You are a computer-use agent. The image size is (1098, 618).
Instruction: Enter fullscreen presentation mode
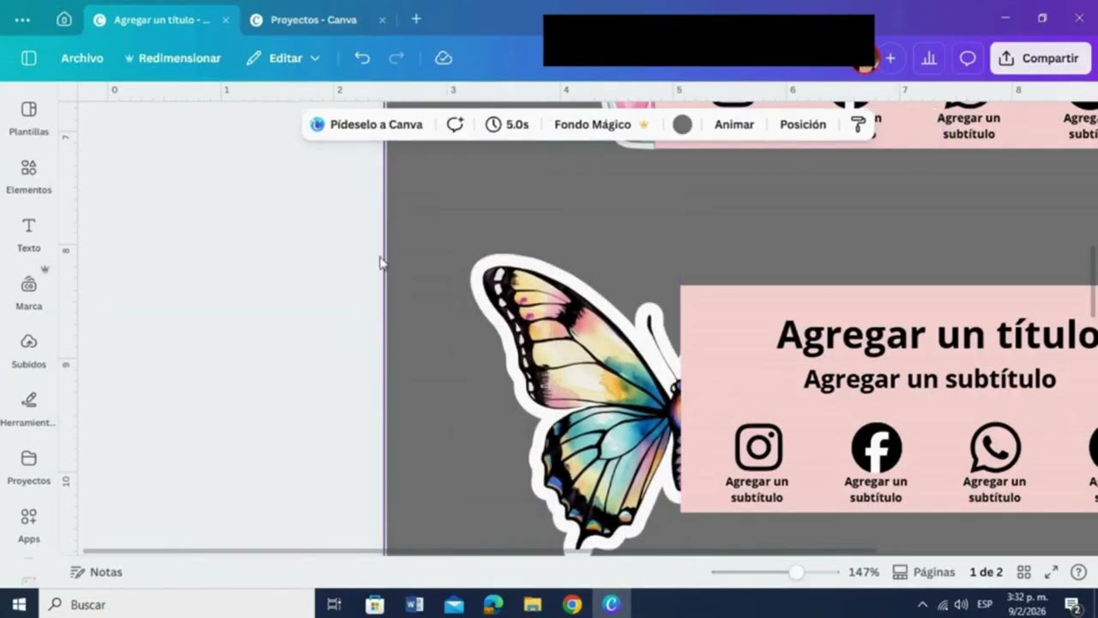click(1051, 572)
